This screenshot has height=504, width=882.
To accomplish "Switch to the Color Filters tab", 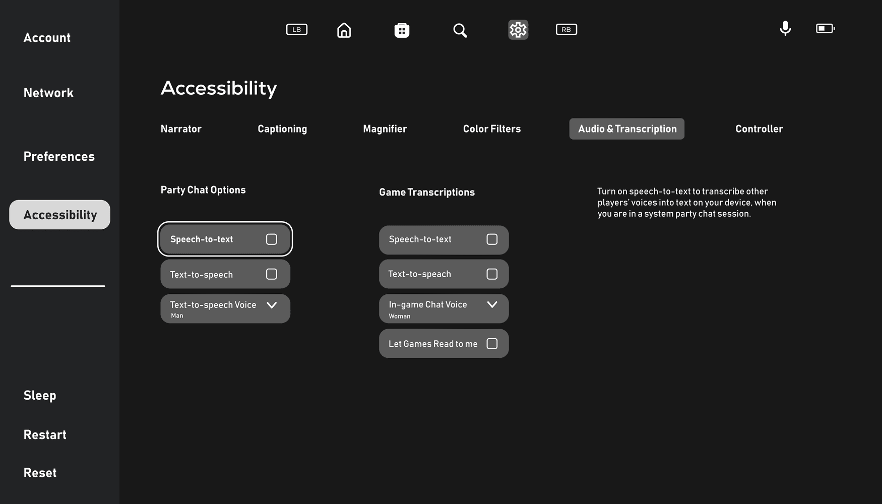I will [492, 129].
